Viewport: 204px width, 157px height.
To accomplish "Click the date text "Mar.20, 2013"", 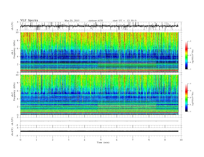I will tap(72, 21).
